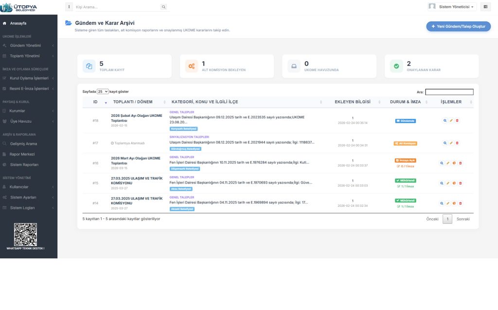Click the view (magnifier) icon for record #18

[x=445, y=121]
